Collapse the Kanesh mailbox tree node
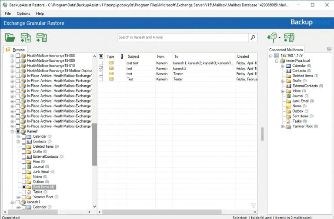The height and width of the screenshot is (219, 334). coord(12,131)
